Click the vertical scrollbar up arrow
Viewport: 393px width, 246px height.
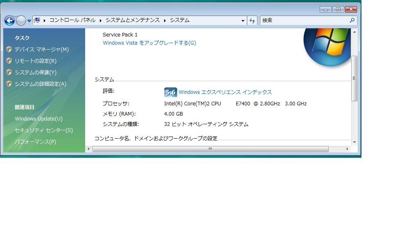pos(355,32)
